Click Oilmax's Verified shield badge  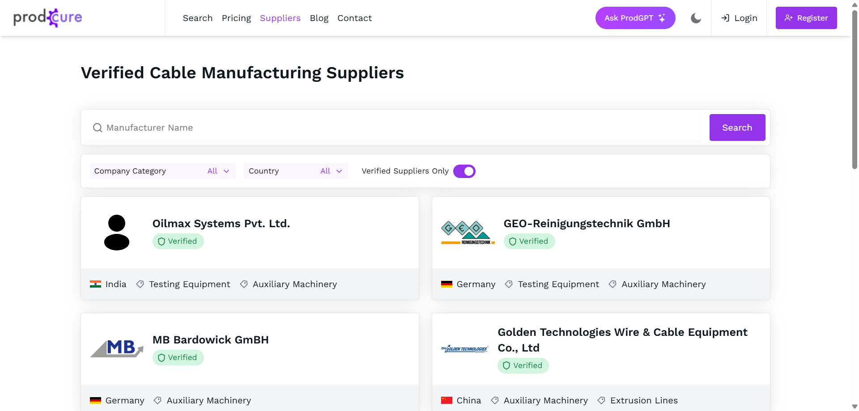pyautogui.click(x=178, y=242)
